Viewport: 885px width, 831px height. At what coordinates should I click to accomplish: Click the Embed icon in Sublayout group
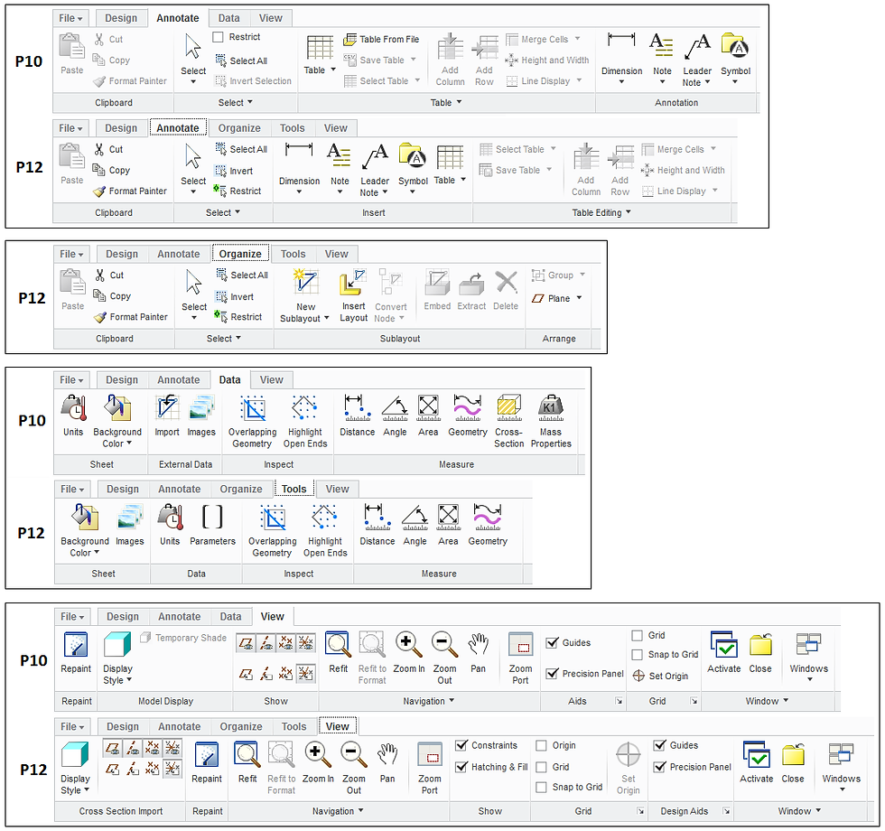(437, 282)
